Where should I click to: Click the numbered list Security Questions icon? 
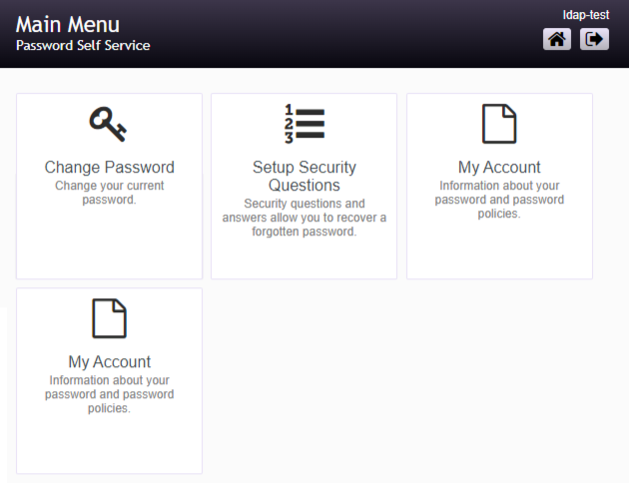point(304,125)
